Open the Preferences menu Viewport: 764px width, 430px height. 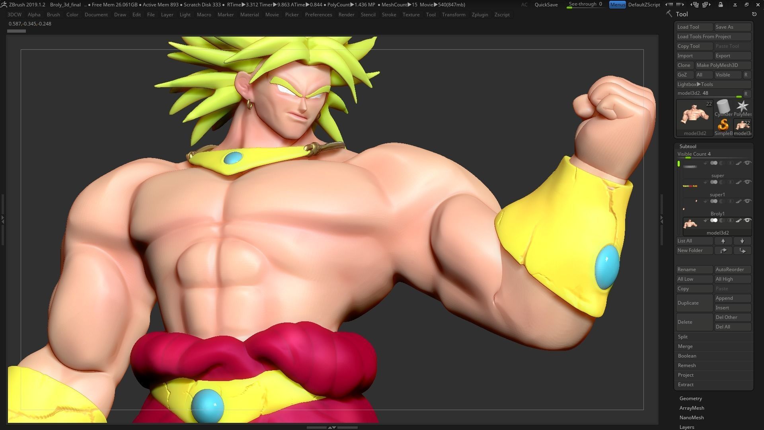pos(318,15)
